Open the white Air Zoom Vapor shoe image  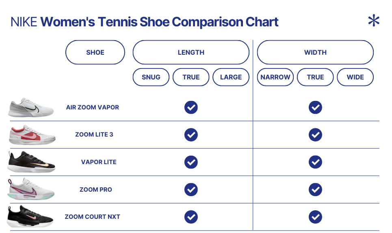coord(31,107)
